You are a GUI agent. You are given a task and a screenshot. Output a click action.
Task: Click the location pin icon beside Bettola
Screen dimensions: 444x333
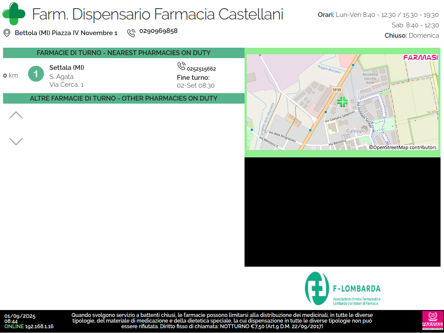point(7,33)
